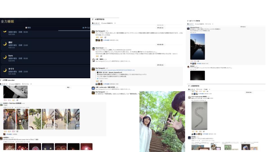Open the fireworks photo with pink burst
This screenshot has height=152, width=270.
tap(86, 146)
